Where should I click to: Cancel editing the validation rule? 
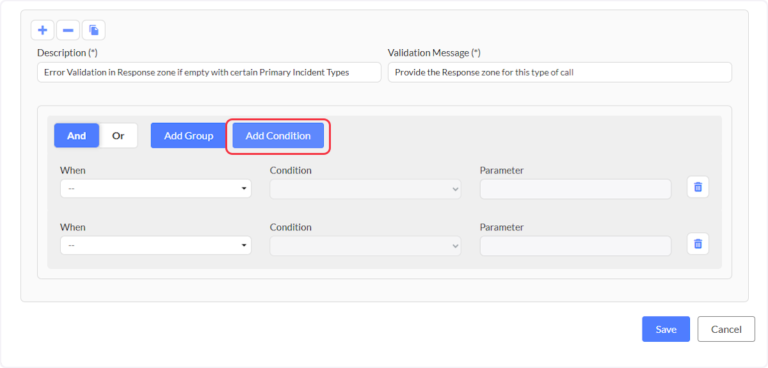pos(726,329)
